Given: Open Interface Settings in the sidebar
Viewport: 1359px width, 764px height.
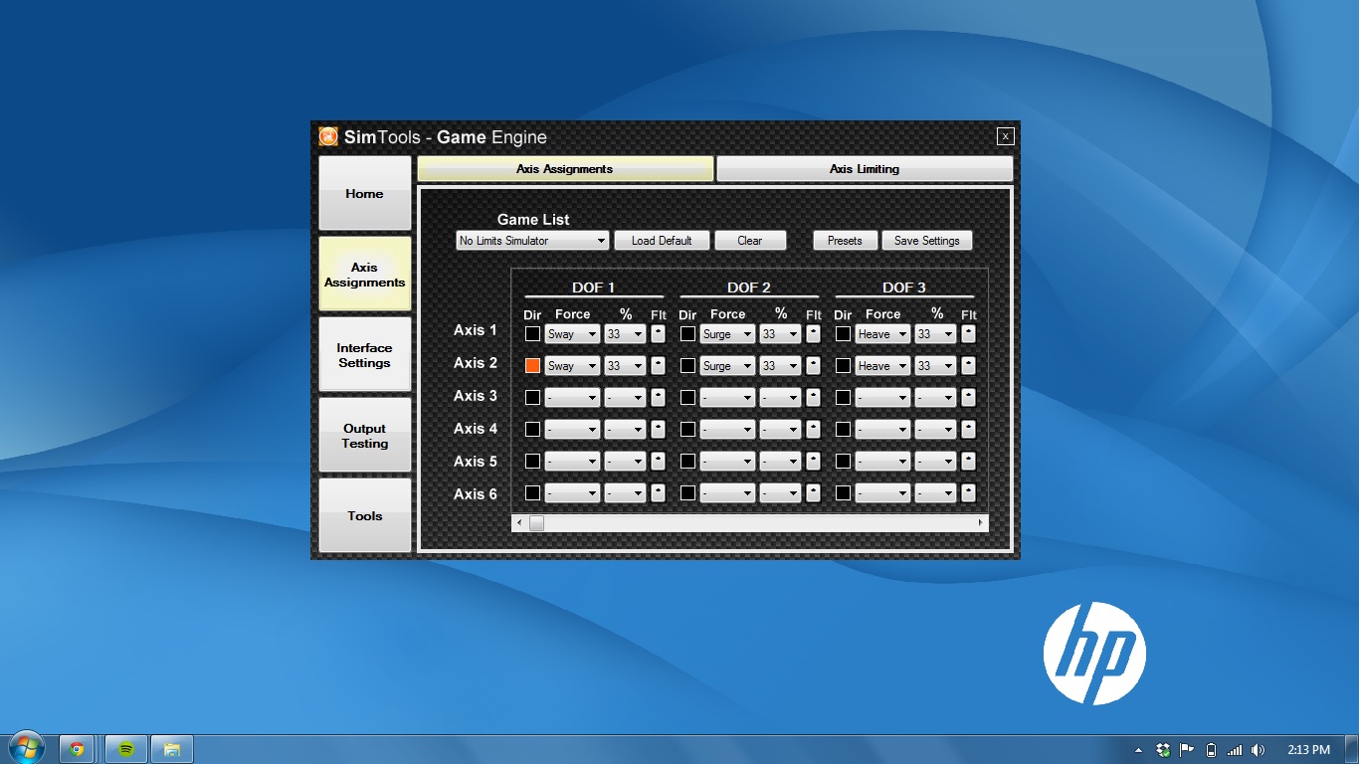Looking at the screenshot, I should 364,354.
